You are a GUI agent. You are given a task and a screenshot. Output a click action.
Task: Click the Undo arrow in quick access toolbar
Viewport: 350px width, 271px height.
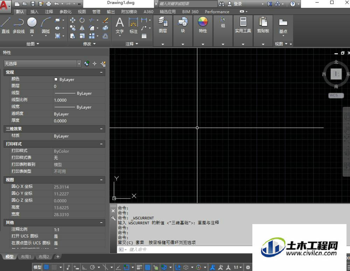pos(56,4)
